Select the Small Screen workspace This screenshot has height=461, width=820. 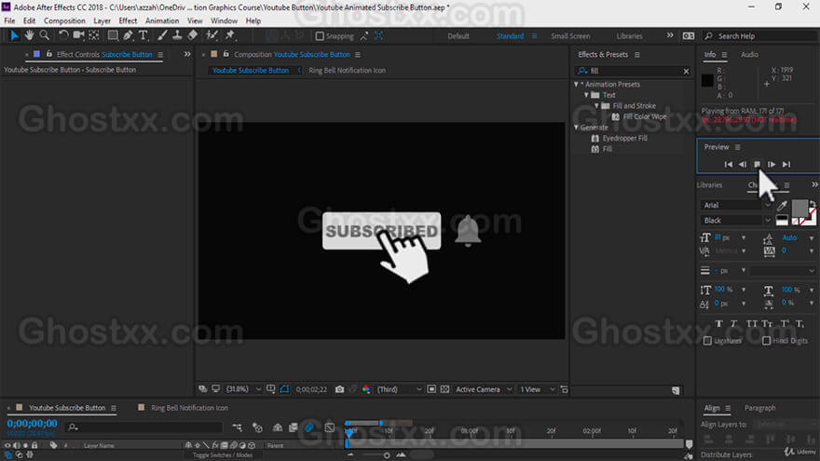tap(570, 36)
